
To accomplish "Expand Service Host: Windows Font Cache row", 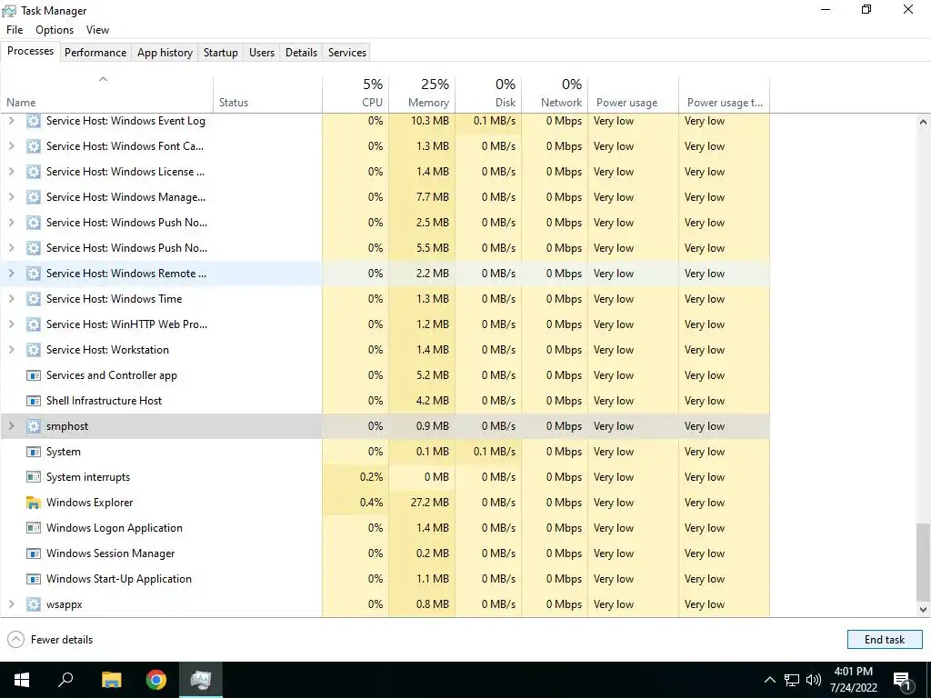I will (11, 146).
